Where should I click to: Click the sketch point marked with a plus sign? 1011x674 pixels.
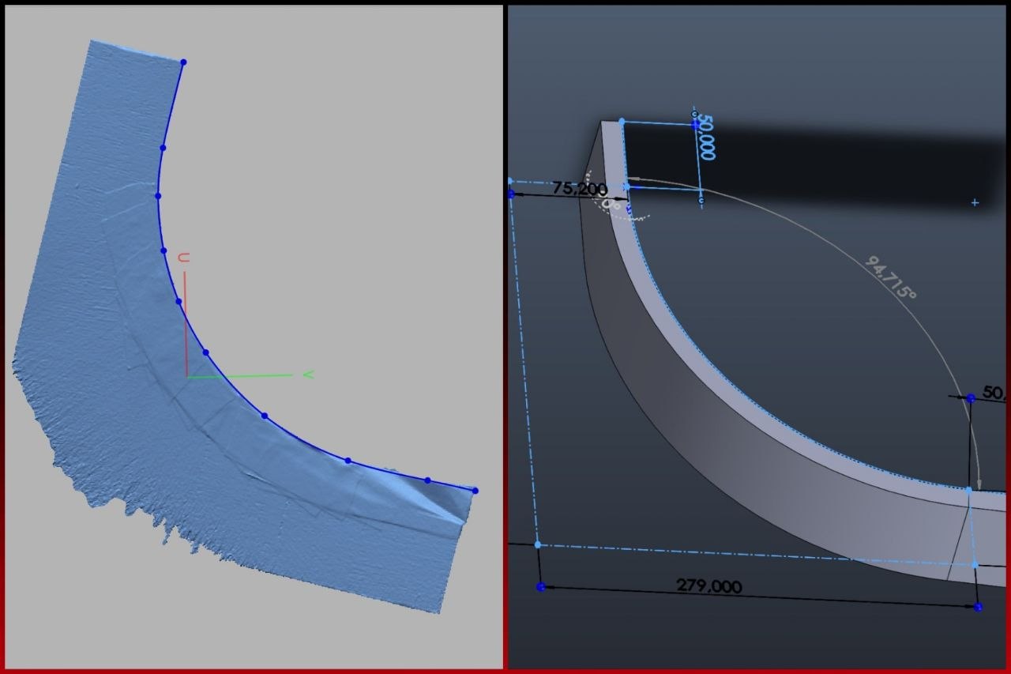coord(975,203)
